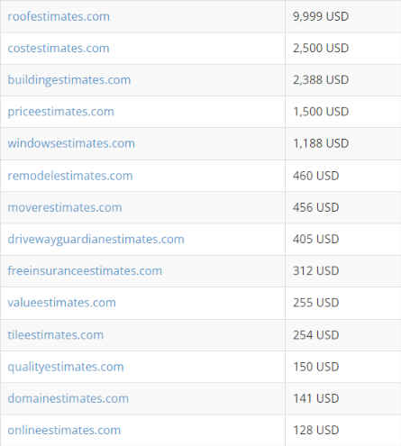Click the 128 USD price cell
401x446 pixels.
pyautogui.click(x=343, y=431)
